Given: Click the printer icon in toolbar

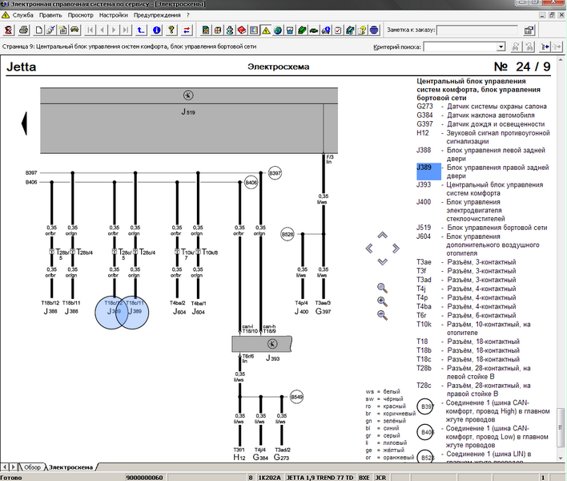Looking at the screenshot, I should [24, 30].
